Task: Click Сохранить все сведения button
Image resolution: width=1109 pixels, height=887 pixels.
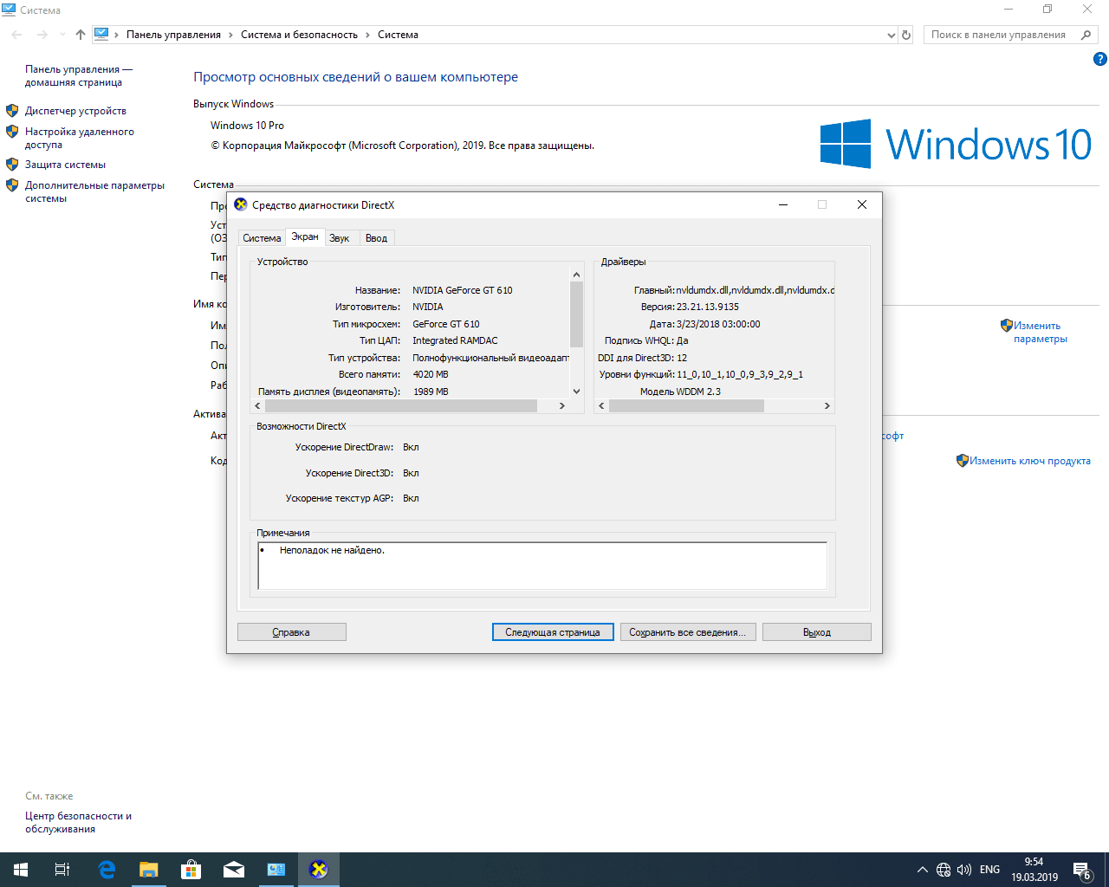Action: 687,632
